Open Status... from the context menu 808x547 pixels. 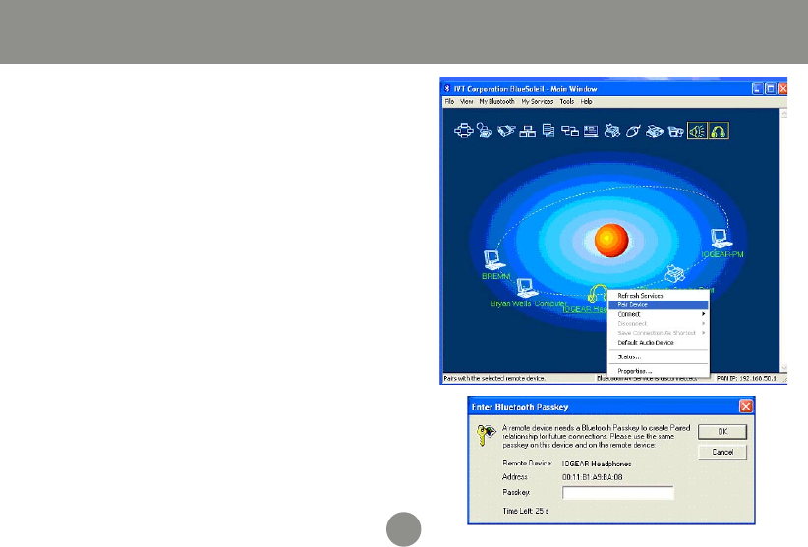click(658, 357)
